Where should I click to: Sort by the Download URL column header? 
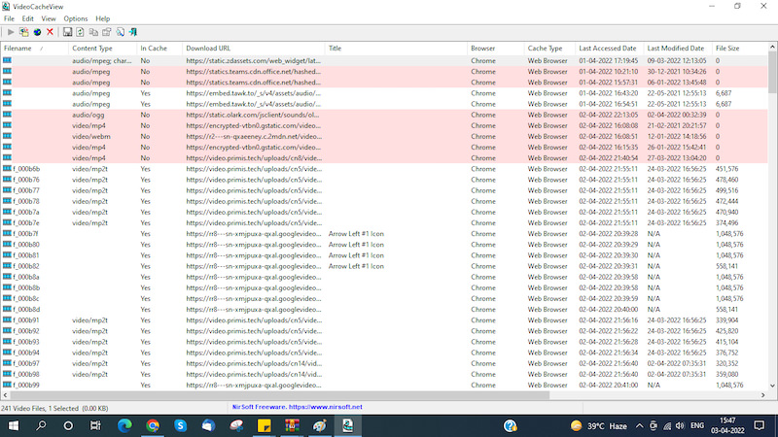point(253,49)
